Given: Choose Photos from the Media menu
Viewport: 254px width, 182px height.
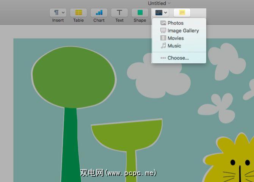Looking at the screenshot, I should pyautogui.click(x=179, y=23).
